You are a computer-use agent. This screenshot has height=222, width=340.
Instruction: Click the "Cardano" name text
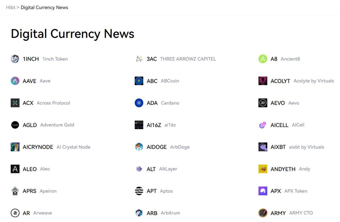pyautogui.click(x=170, y=103)
